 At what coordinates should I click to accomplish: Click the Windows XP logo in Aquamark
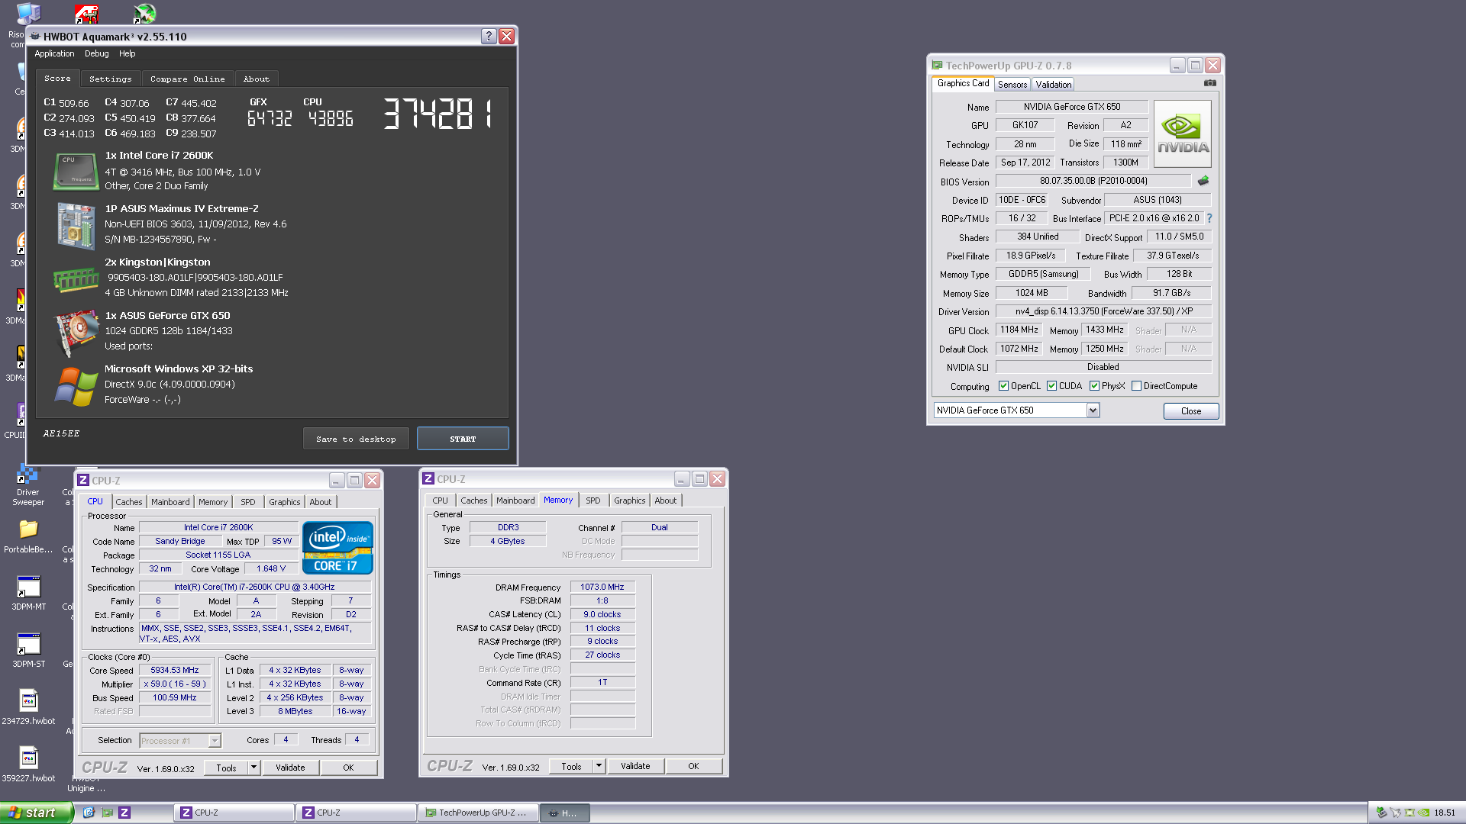(76, 386)
